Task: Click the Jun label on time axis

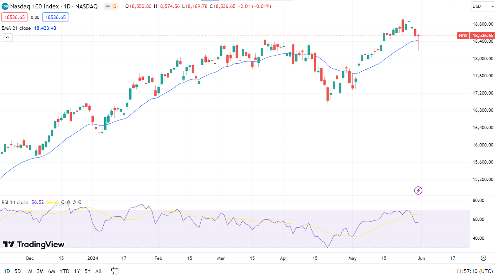Action: [x=421, y=258]
